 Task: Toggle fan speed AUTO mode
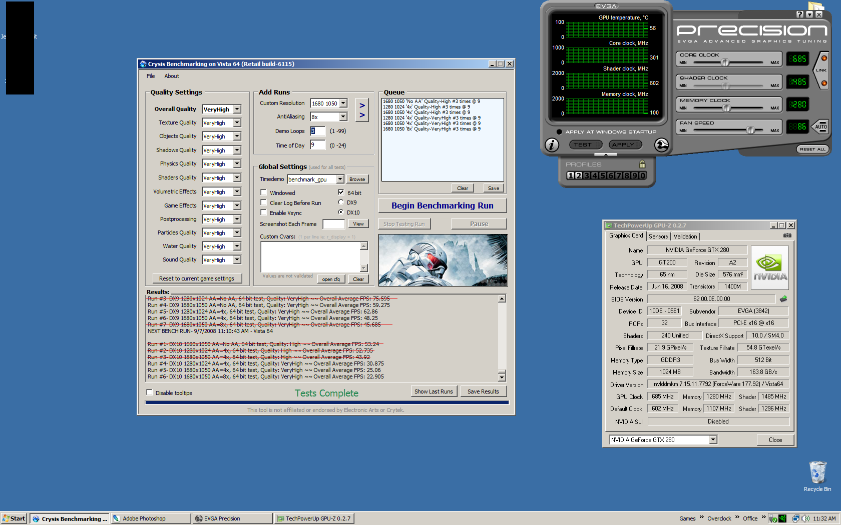click(821, 126)
